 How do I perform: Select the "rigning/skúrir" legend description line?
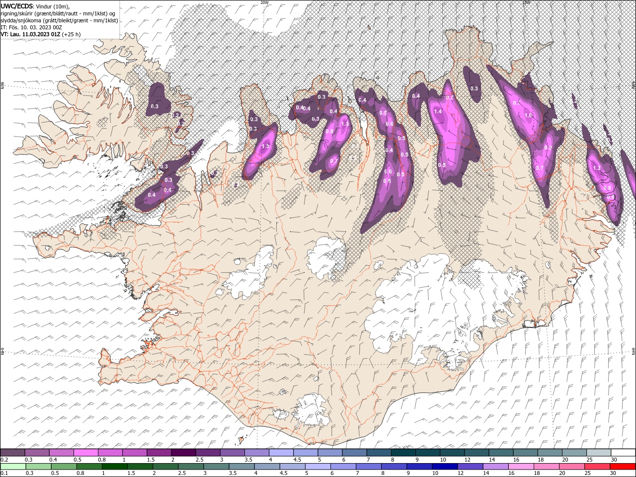pos(59,13)
